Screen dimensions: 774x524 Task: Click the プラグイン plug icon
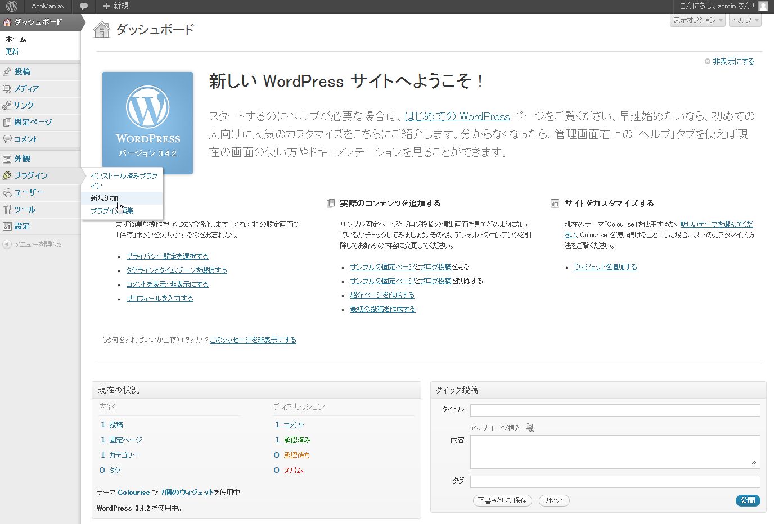tap(7, 176)
